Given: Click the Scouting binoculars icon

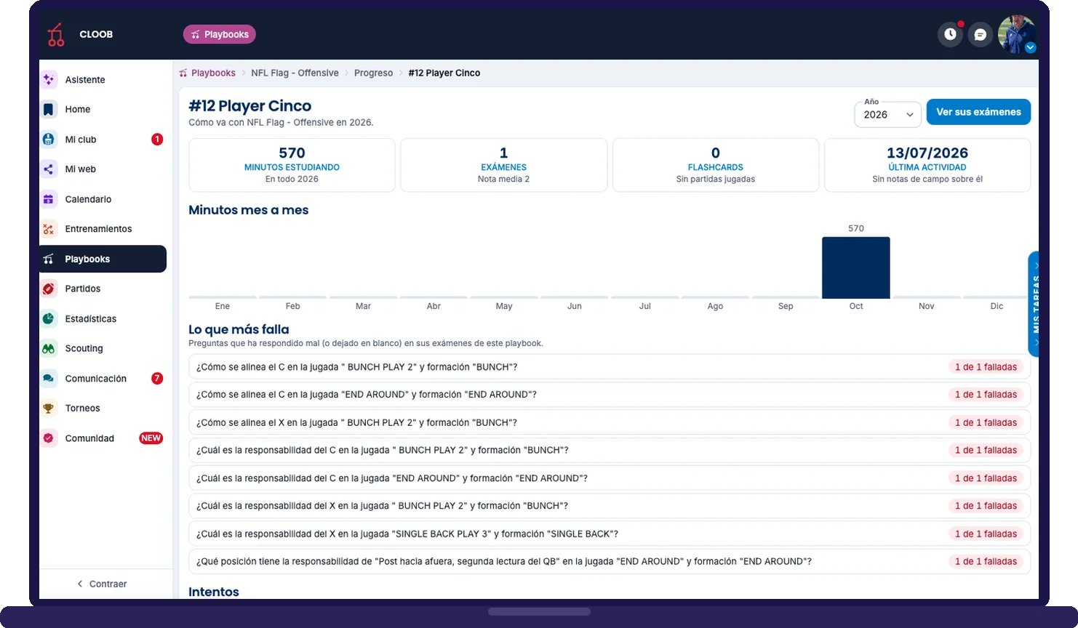Looking at the screenshot, I should (49, 348).
